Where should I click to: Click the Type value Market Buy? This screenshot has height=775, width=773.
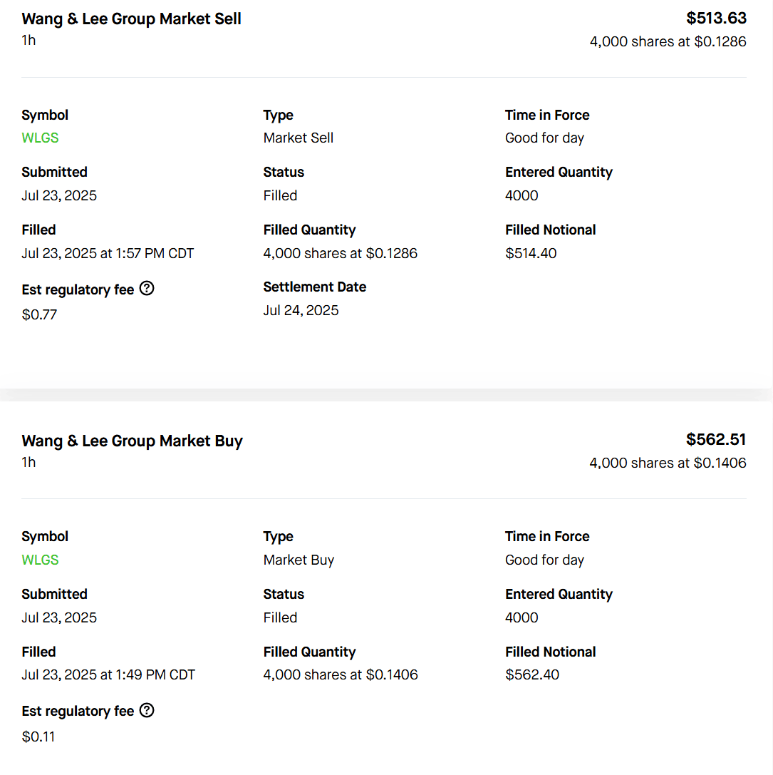coord(299,560)
